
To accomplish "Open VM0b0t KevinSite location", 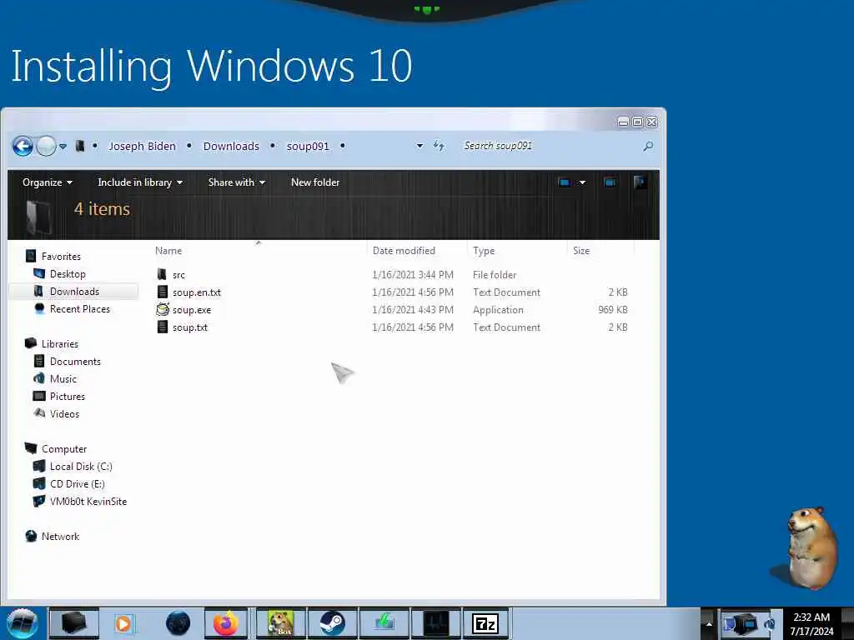I will click(88, 501).
